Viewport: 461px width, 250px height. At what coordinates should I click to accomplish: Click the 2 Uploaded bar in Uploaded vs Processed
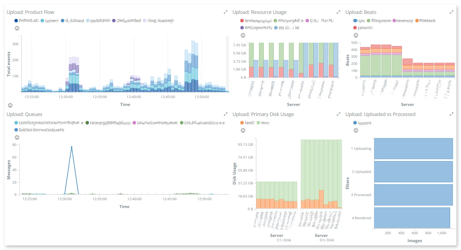pos(413,172)
